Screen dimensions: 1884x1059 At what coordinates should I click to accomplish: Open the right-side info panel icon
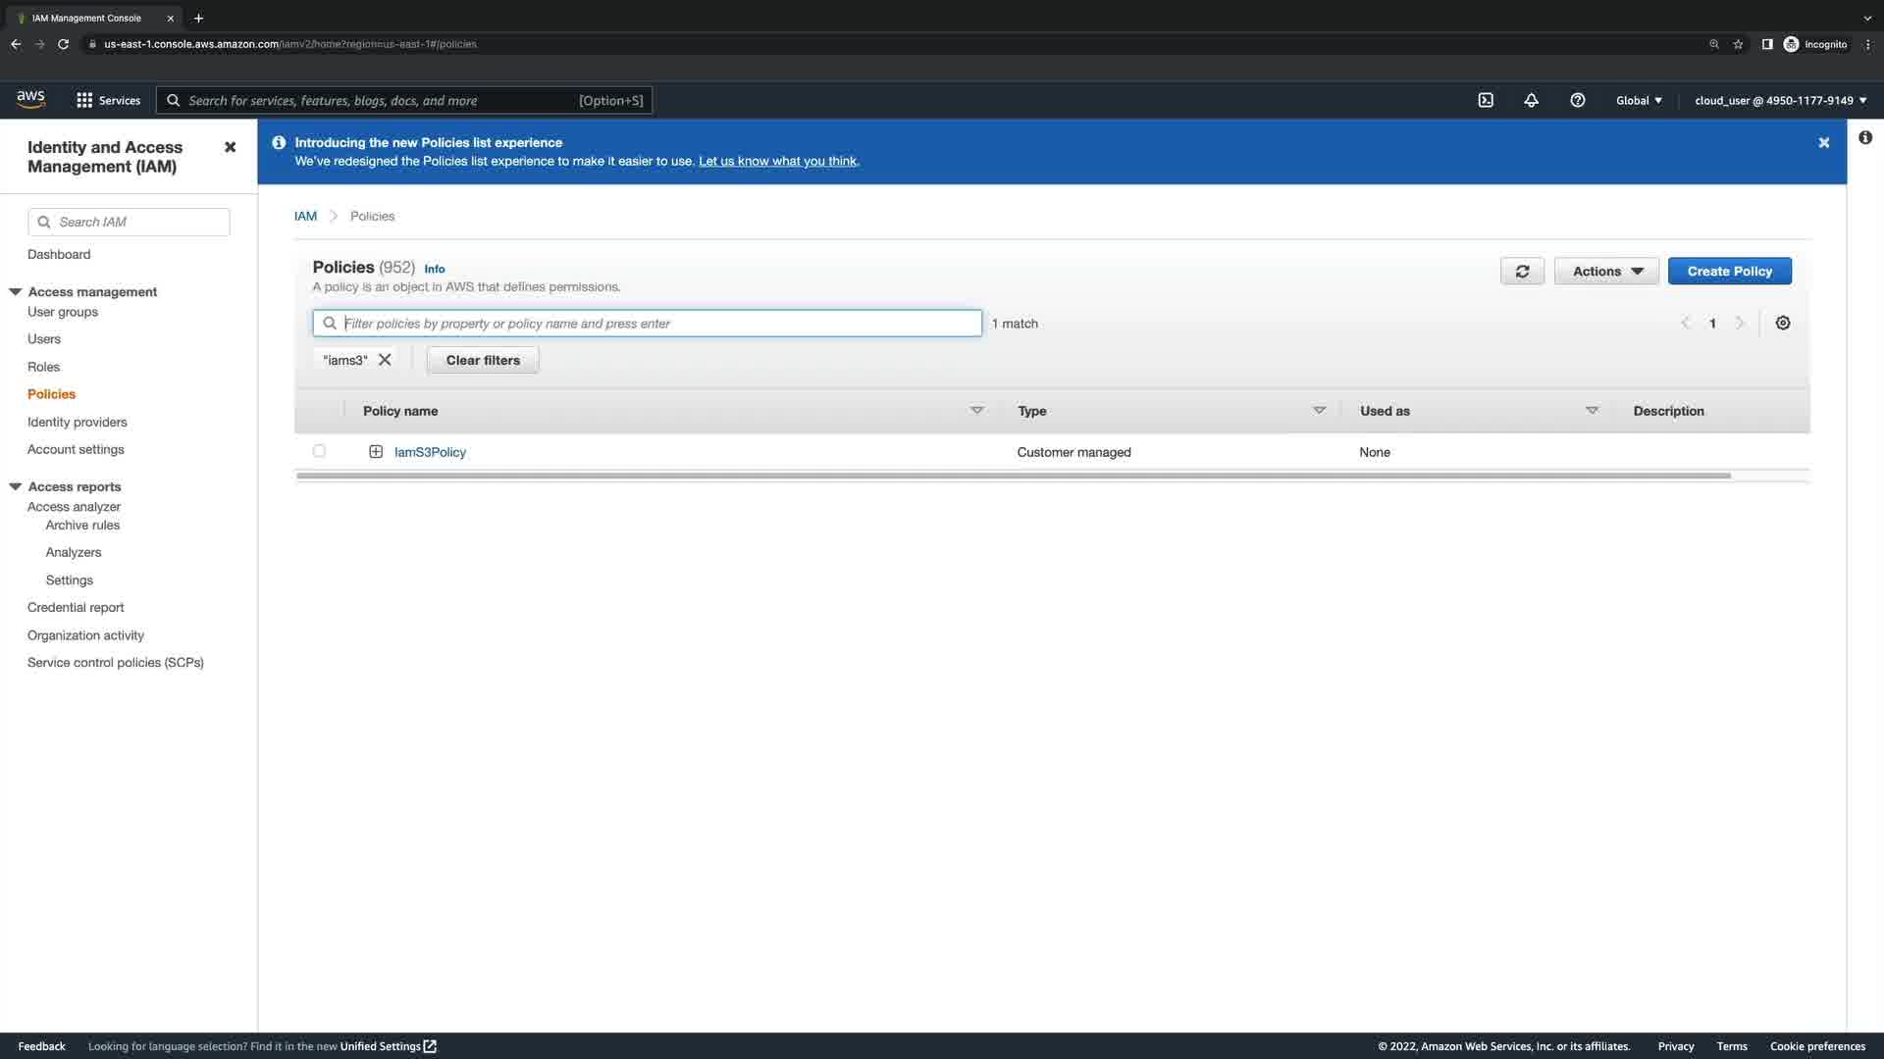tap(1864, 138)
